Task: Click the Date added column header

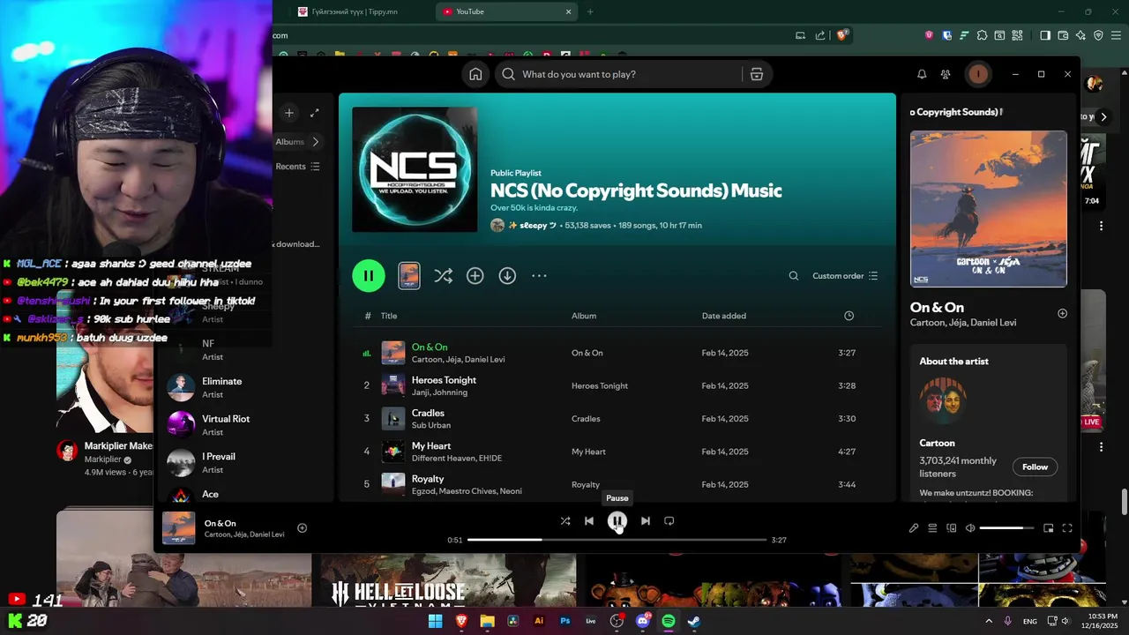Action: tap(724, 316)
